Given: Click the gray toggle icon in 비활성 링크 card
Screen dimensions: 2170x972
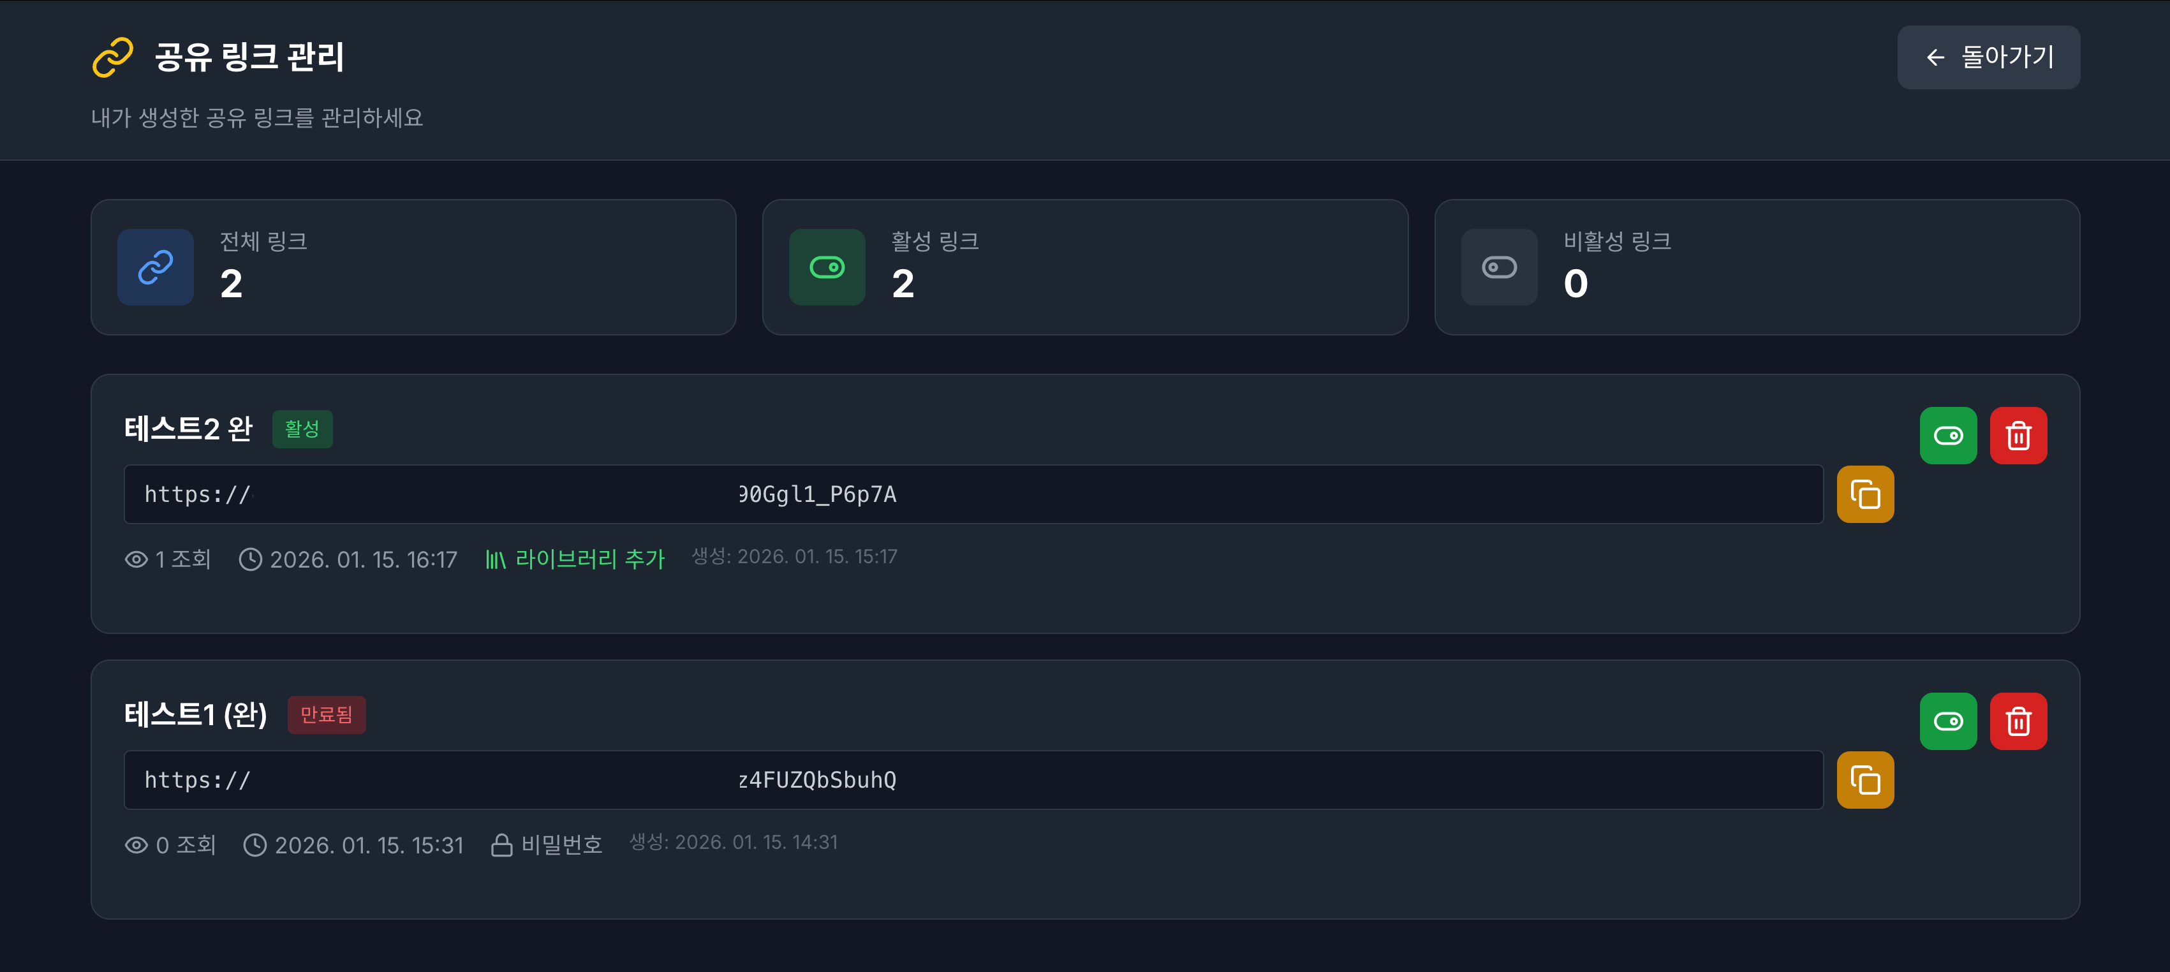Looking at the screenshot, I should click(x=1498, y=267).
